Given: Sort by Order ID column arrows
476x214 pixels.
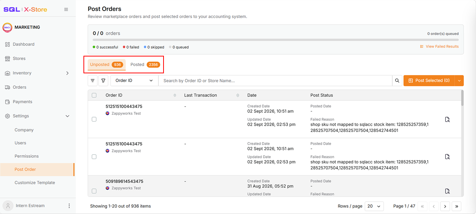Looking at the screenshot, I should (175, 95).
